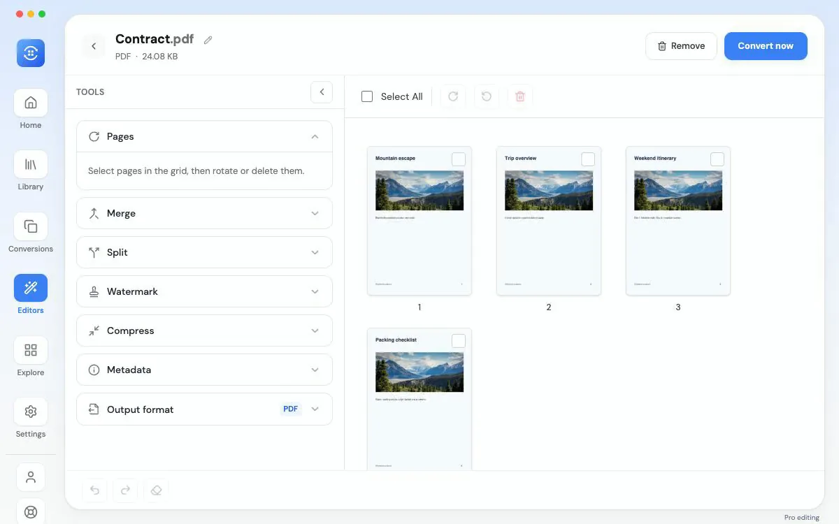839x524 pixels.
Task: Expand the Merge section chevron
Action: 315,213
